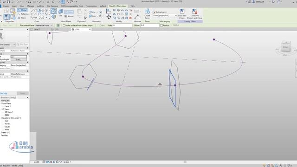Click the Measure tool icon
This screenshot has width=297, height=167.
136,17
